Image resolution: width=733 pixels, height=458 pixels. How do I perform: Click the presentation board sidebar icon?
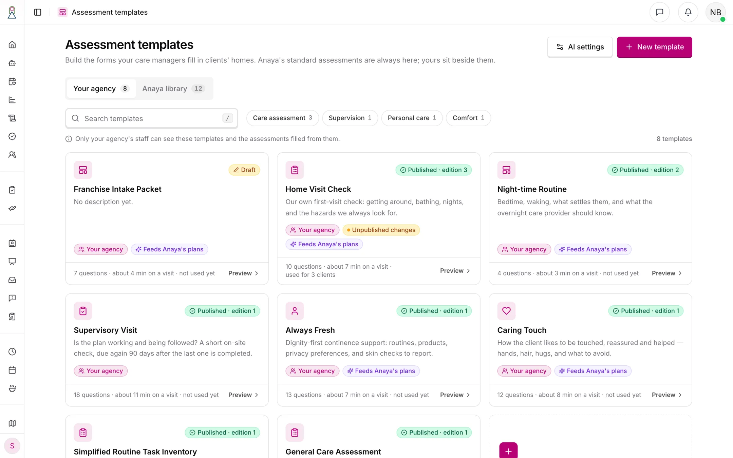tap(12, 262)
